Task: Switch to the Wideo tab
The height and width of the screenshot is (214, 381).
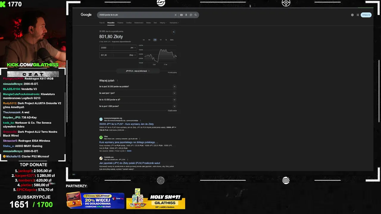Action: (x=148, y=23)
